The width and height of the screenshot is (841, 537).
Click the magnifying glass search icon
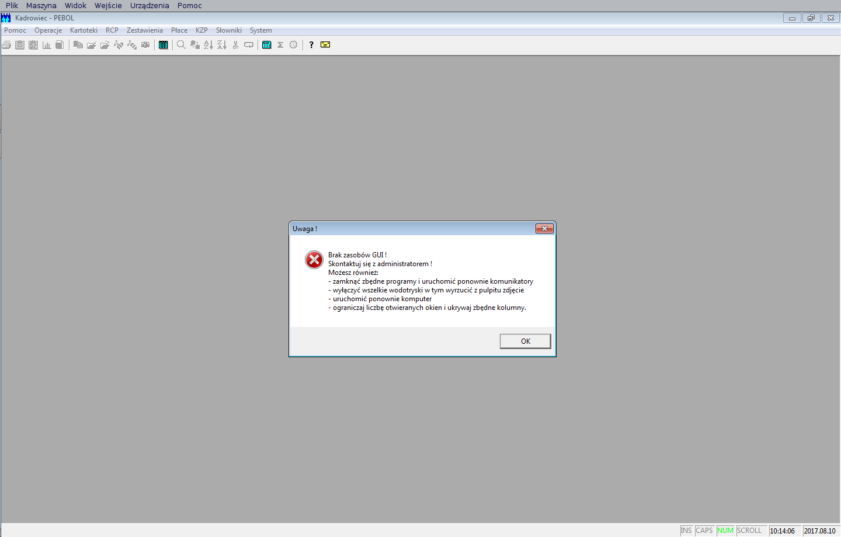pyautogui.click(x=181, y=45)
